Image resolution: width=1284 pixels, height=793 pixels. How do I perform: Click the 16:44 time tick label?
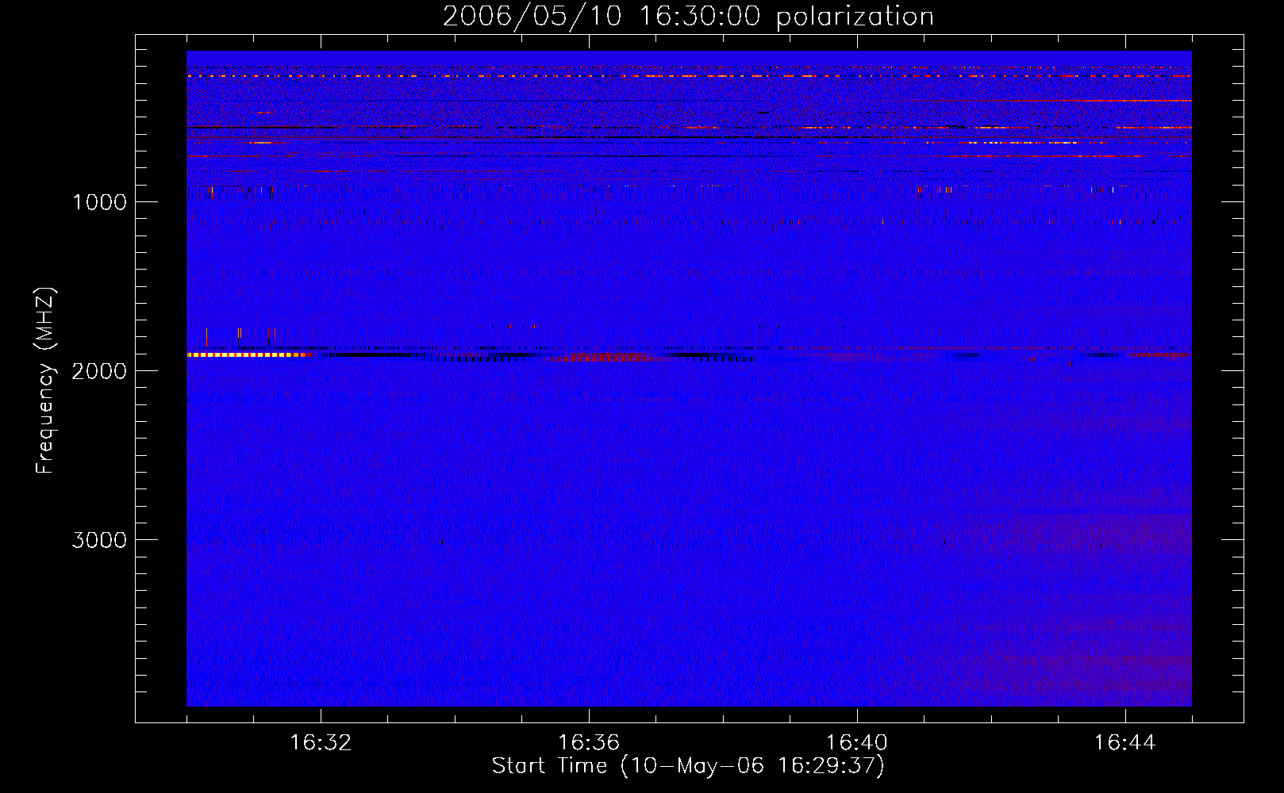tap(1125, 743)
